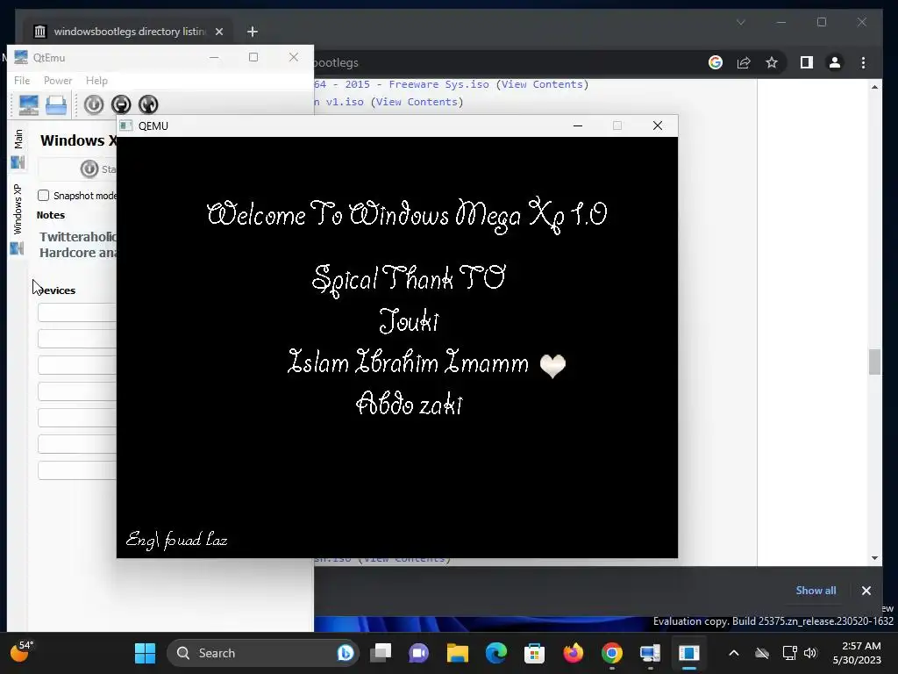
Task: Close the QEMU window
Action: pyautogui.click(x=658, y=125)
